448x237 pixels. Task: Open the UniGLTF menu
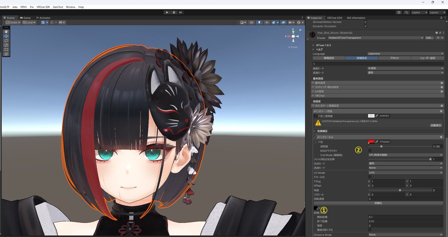click(5, 7)
